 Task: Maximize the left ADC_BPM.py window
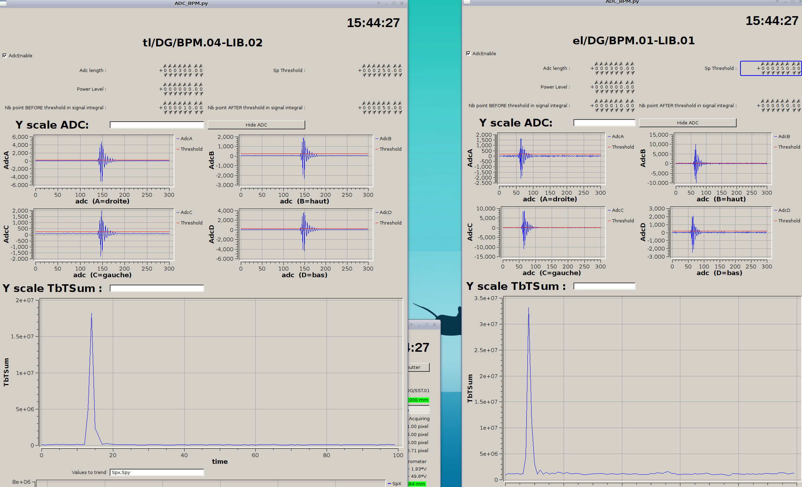pos(394,3)
